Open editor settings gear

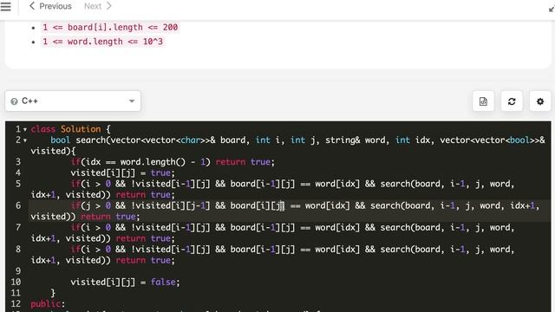[539, 101]
